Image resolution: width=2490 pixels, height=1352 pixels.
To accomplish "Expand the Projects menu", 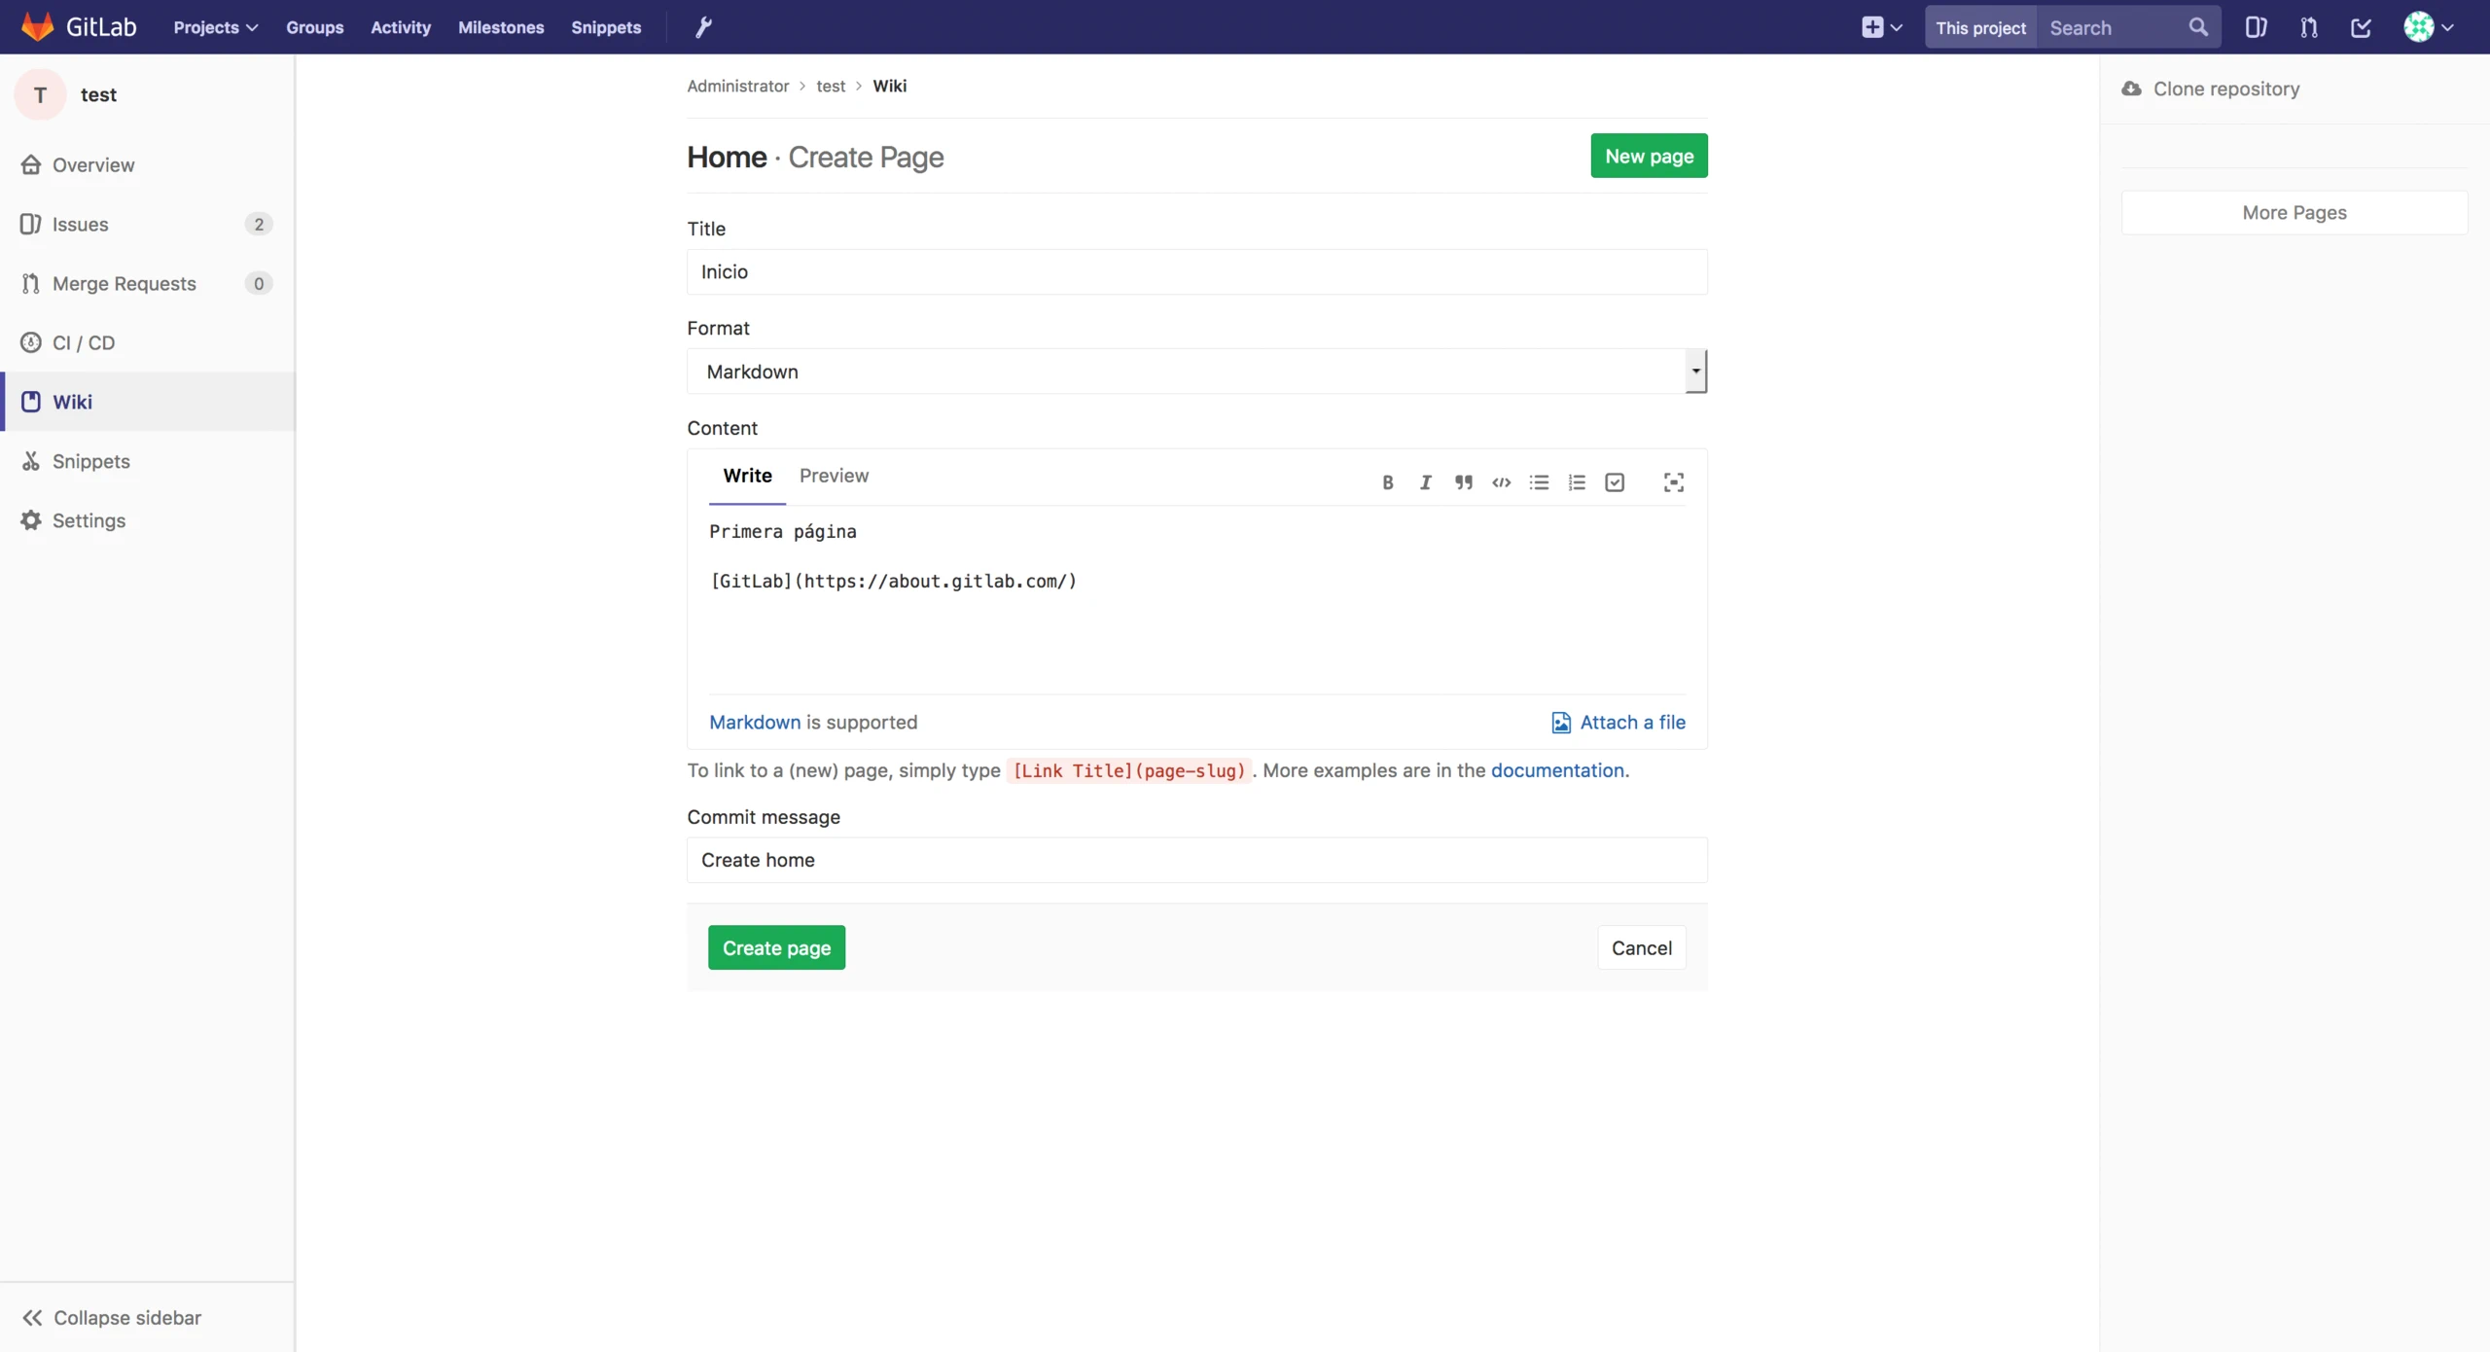I will (215, 27).
